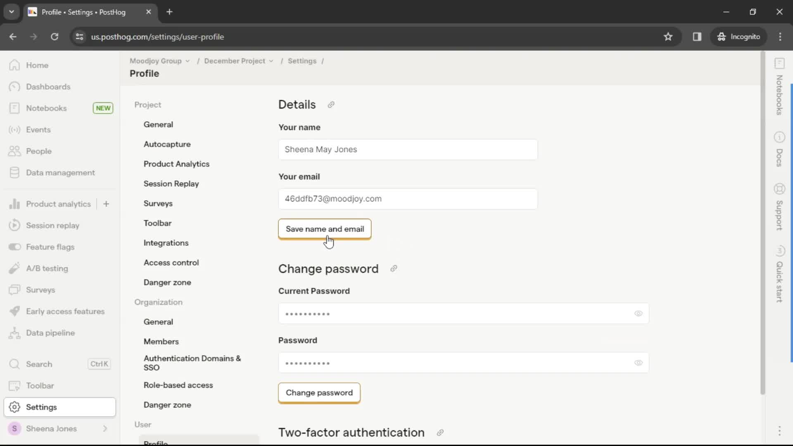
Task: Select Organization Members settings
Action: pos(161,342)
